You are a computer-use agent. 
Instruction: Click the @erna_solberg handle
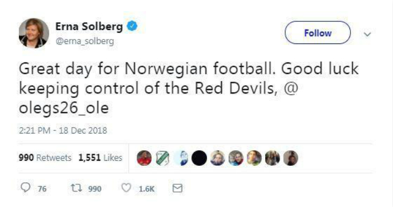click(85, 41)
